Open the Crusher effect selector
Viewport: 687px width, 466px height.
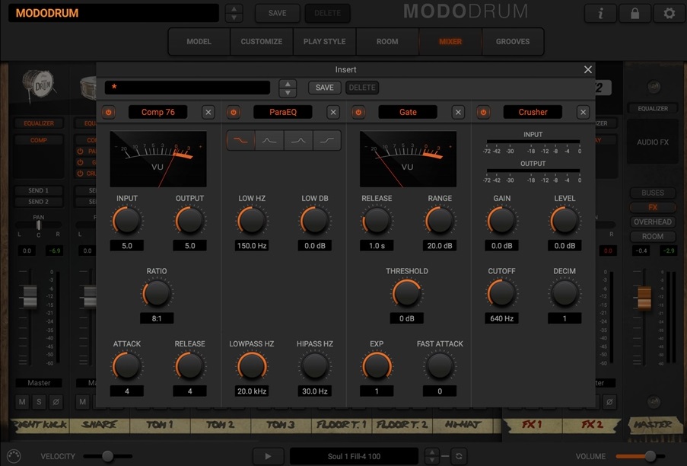[533, 112]
